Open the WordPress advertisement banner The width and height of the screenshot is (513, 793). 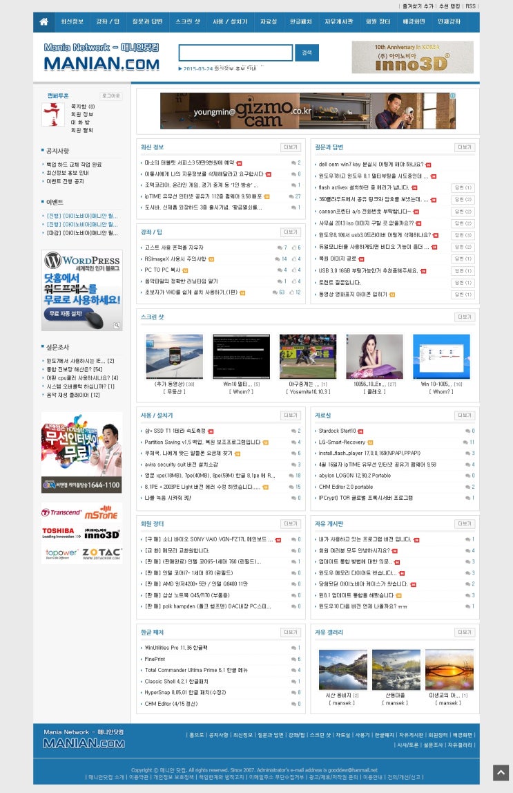pyautogui.click(x=81, y=290)
